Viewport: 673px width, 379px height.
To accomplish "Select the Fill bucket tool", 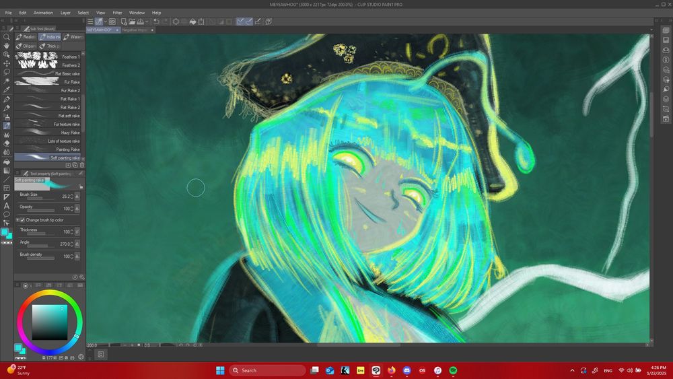I will pyautogui.click(x=7, y=162).
